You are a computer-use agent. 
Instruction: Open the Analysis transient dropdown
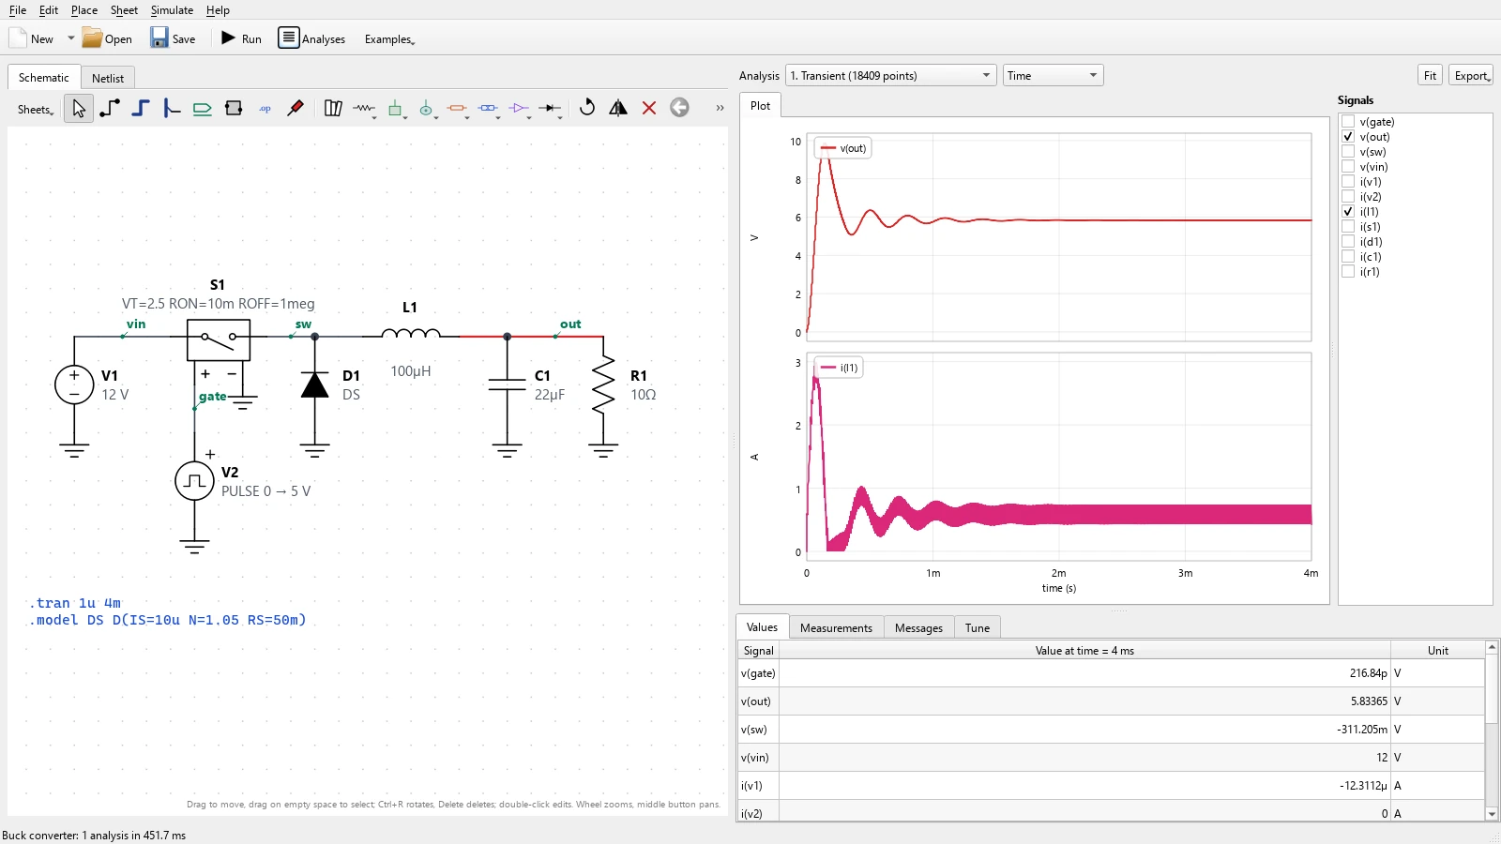tap(890, 76)
